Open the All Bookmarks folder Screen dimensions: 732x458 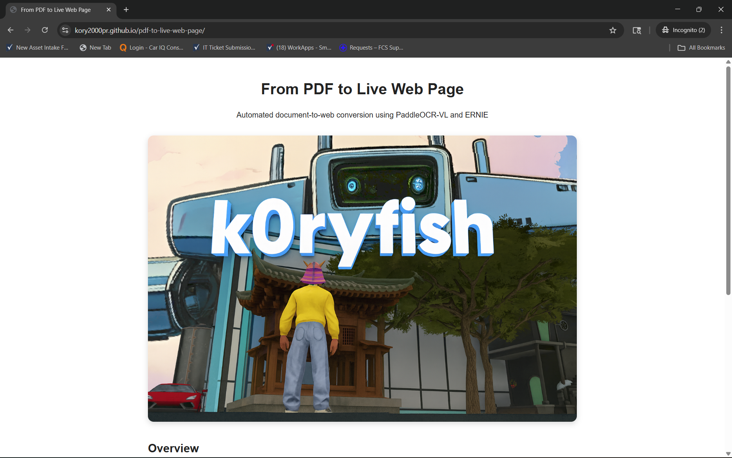point(701,48)
